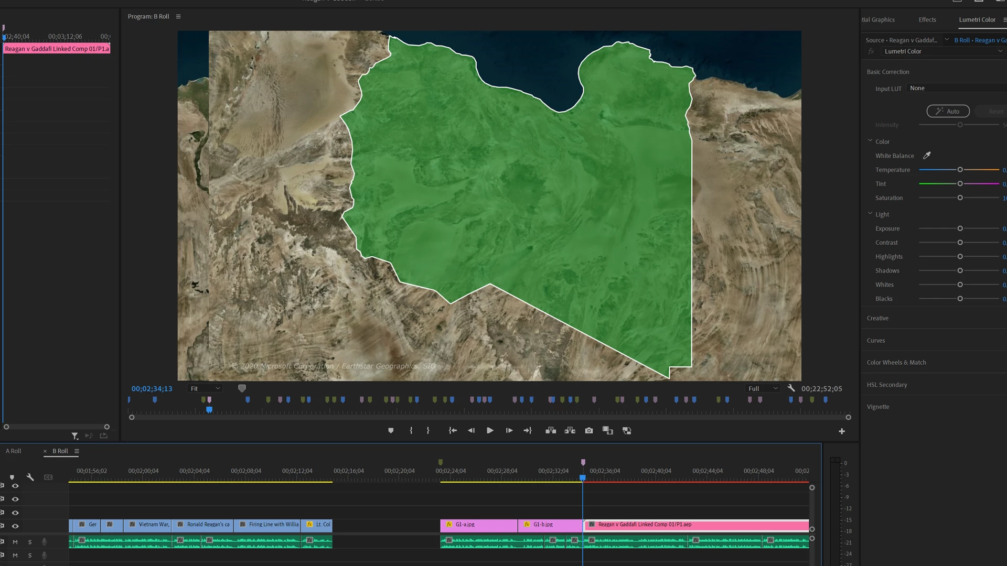1007x566 pixels.
Task: Open the Button Editor plus icon
Action: click(x=842, y=431)
